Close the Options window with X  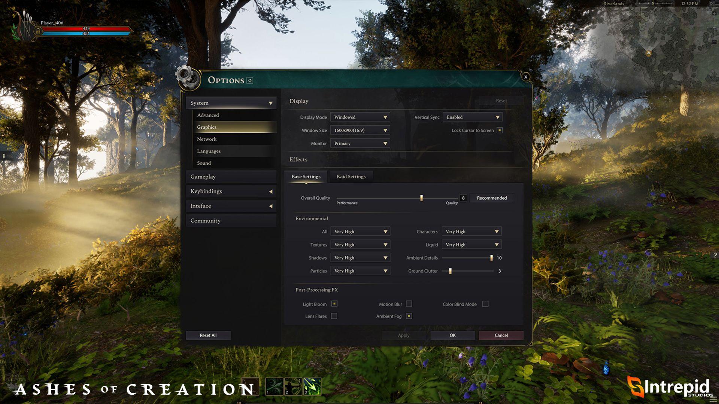(x=526, y=77)
